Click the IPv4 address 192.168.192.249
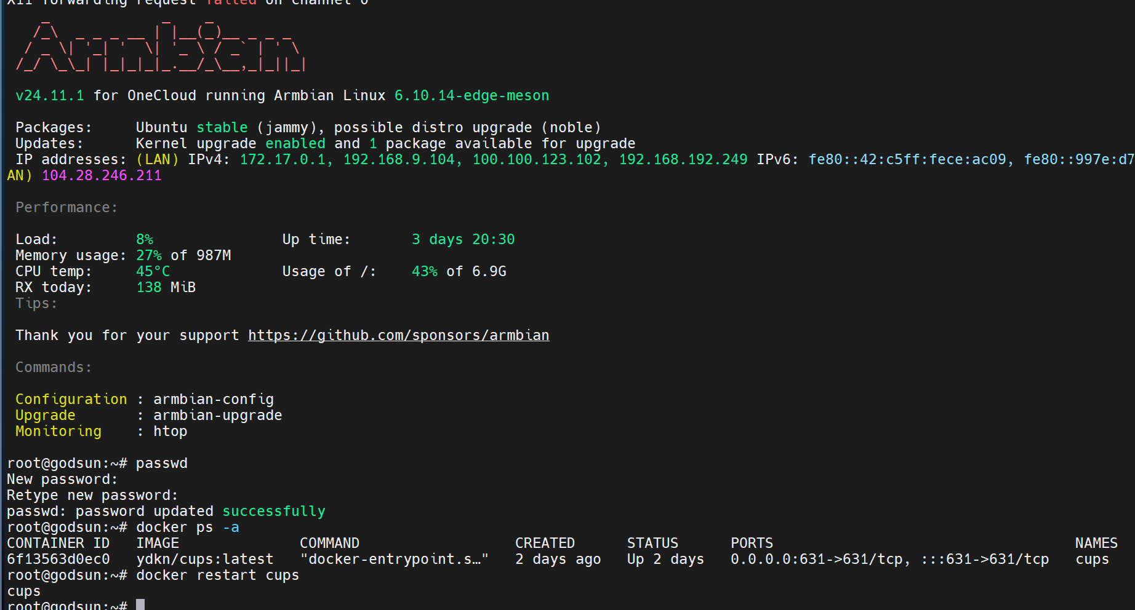The width and height of the screenshot is (1135, 610). 683,159
